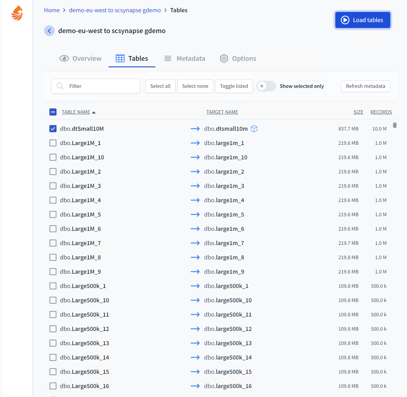Switch to the Metadata tab
This screenshot has width=407, height=397.
click(190, 58)
